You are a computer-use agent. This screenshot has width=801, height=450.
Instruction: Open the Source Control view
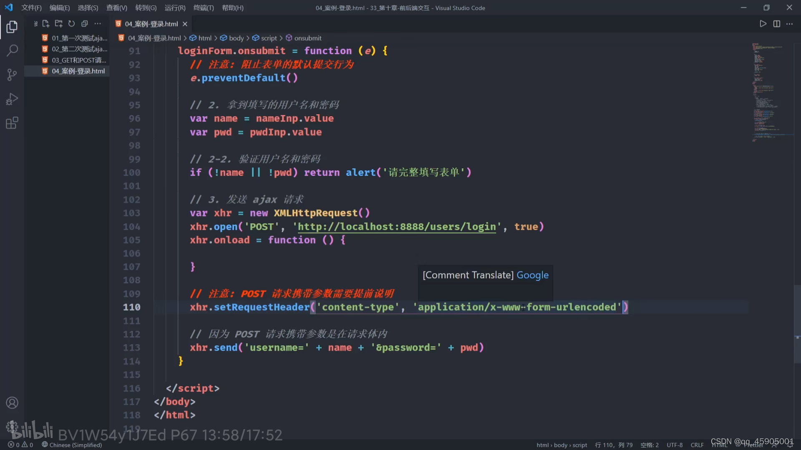tap(12, 75)
